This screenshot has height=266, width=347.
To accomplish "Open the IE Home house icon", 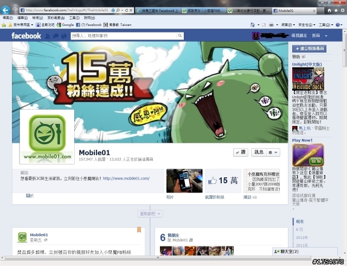I will pos(329,10).
